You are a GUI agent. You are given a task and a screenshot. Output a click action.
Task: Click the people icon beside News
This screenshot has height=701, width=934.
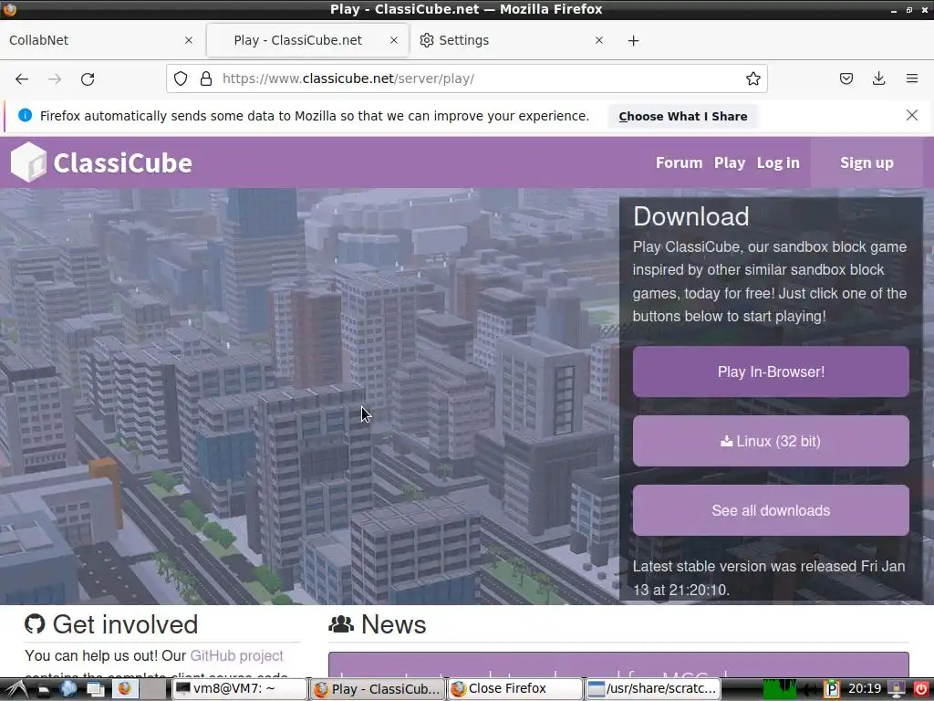point(341,624)
